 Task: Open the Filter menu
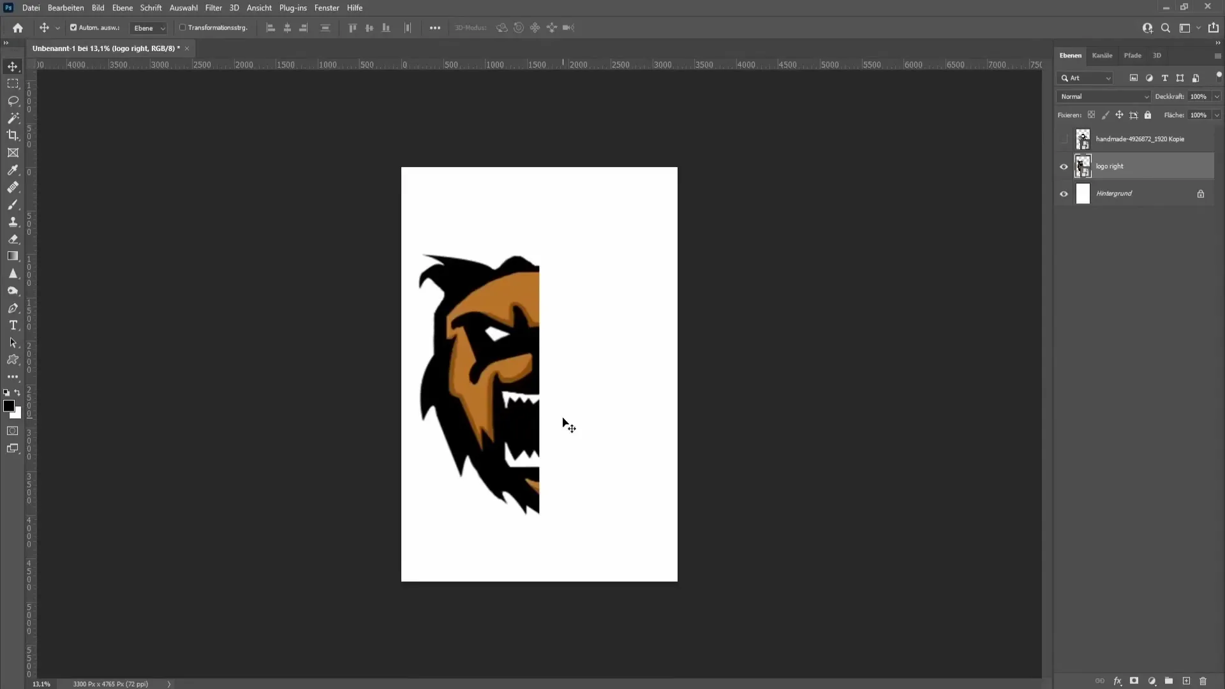click(213, 8)
